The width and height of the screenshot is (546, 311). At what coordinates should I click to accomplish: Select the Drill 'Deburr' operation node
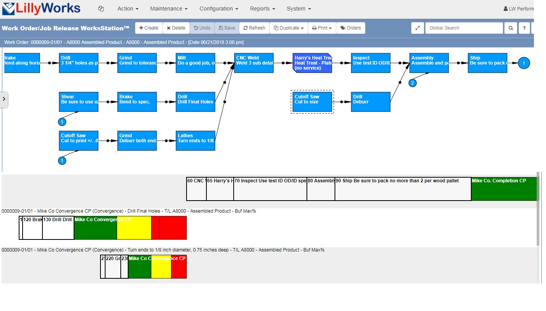[x=371, y=102]
